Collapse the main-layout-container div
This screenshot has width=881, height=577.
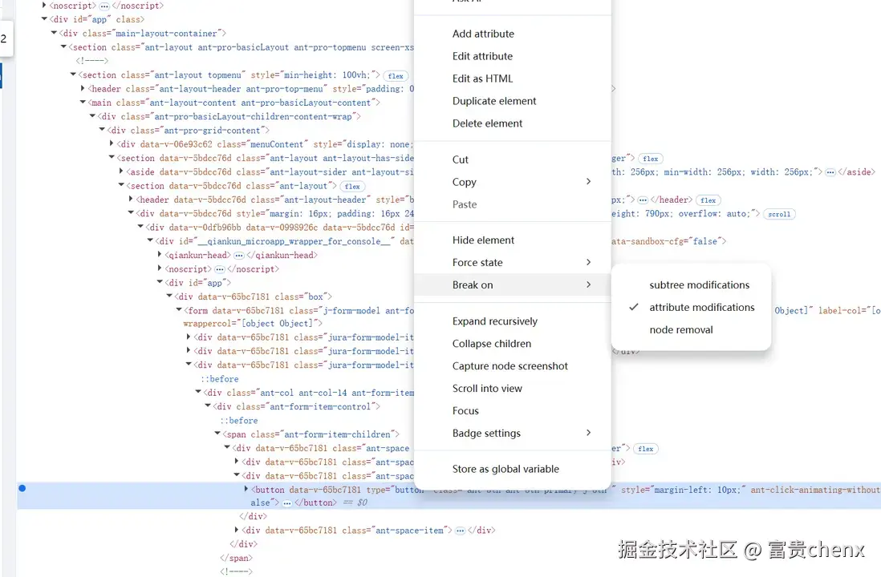pos(54,33)
